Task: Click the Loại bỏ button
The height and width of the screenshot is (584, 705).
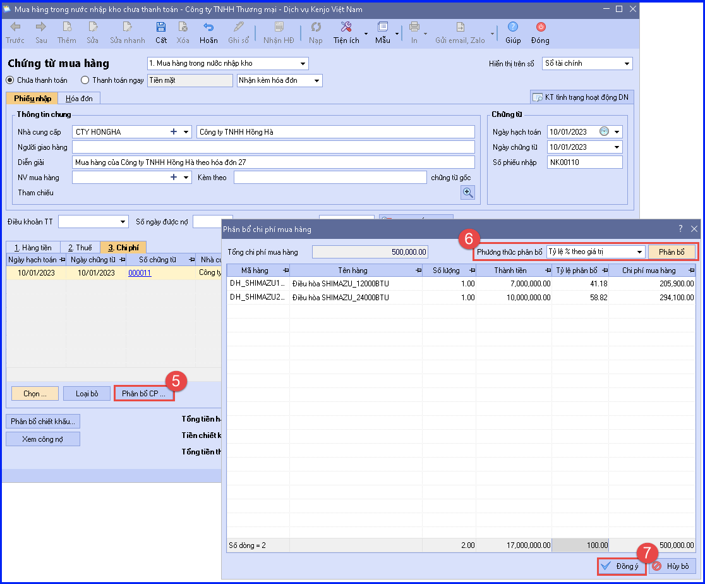Action: pyautogui.click(x=87, y=394)
